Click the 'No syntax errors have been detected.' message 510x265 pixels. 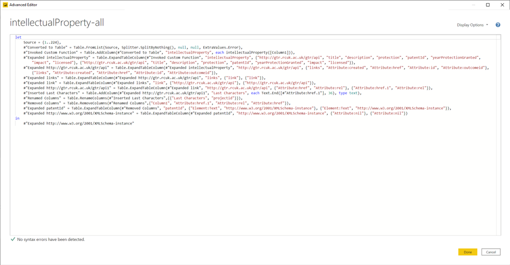[x=51, y=239]
